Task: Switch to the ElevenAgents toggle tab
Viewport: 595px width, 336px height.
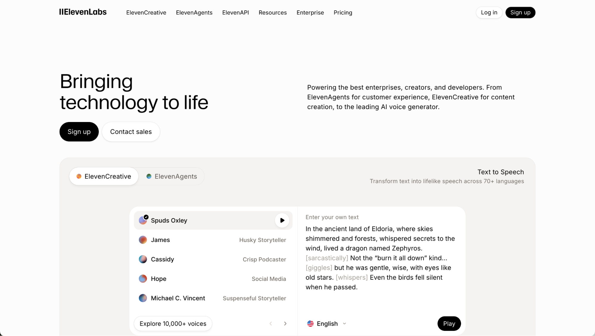Action: pos(172,176)
